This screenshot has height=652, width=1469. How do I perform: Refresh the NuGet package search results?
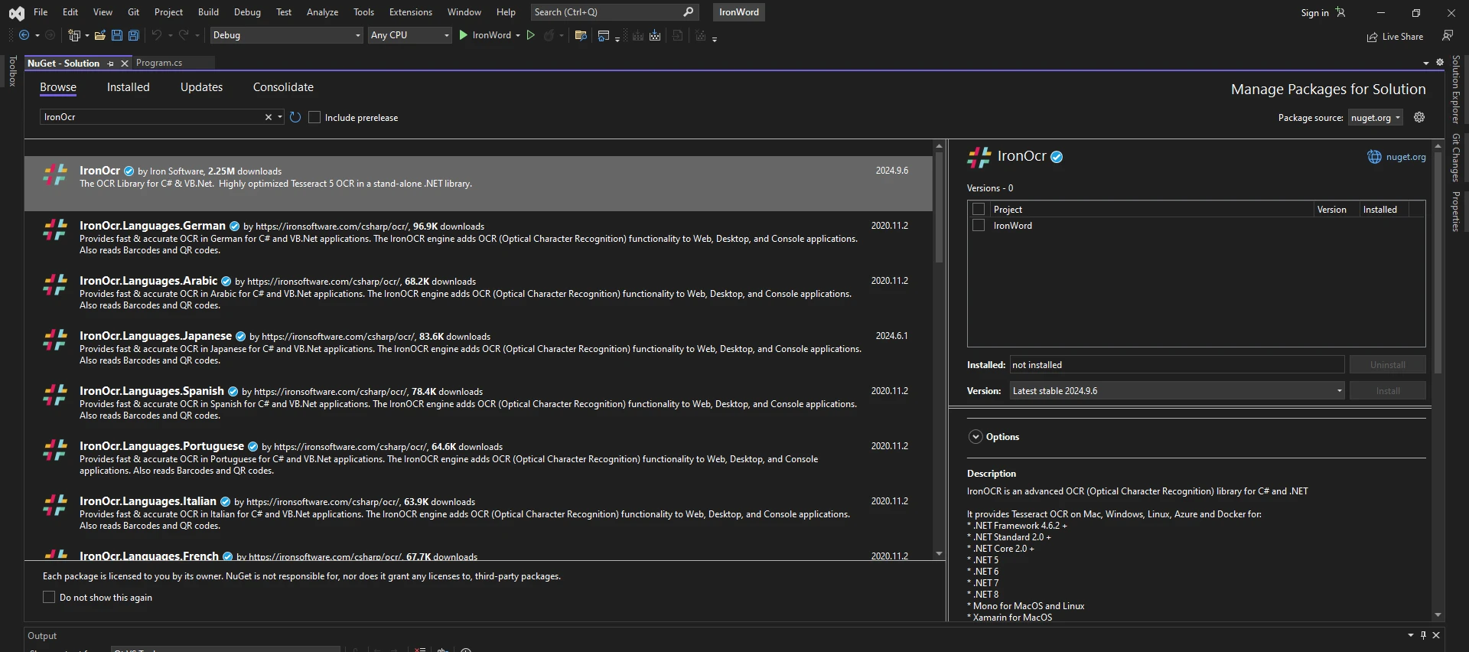pyautogui.click(x=295, y=117)
